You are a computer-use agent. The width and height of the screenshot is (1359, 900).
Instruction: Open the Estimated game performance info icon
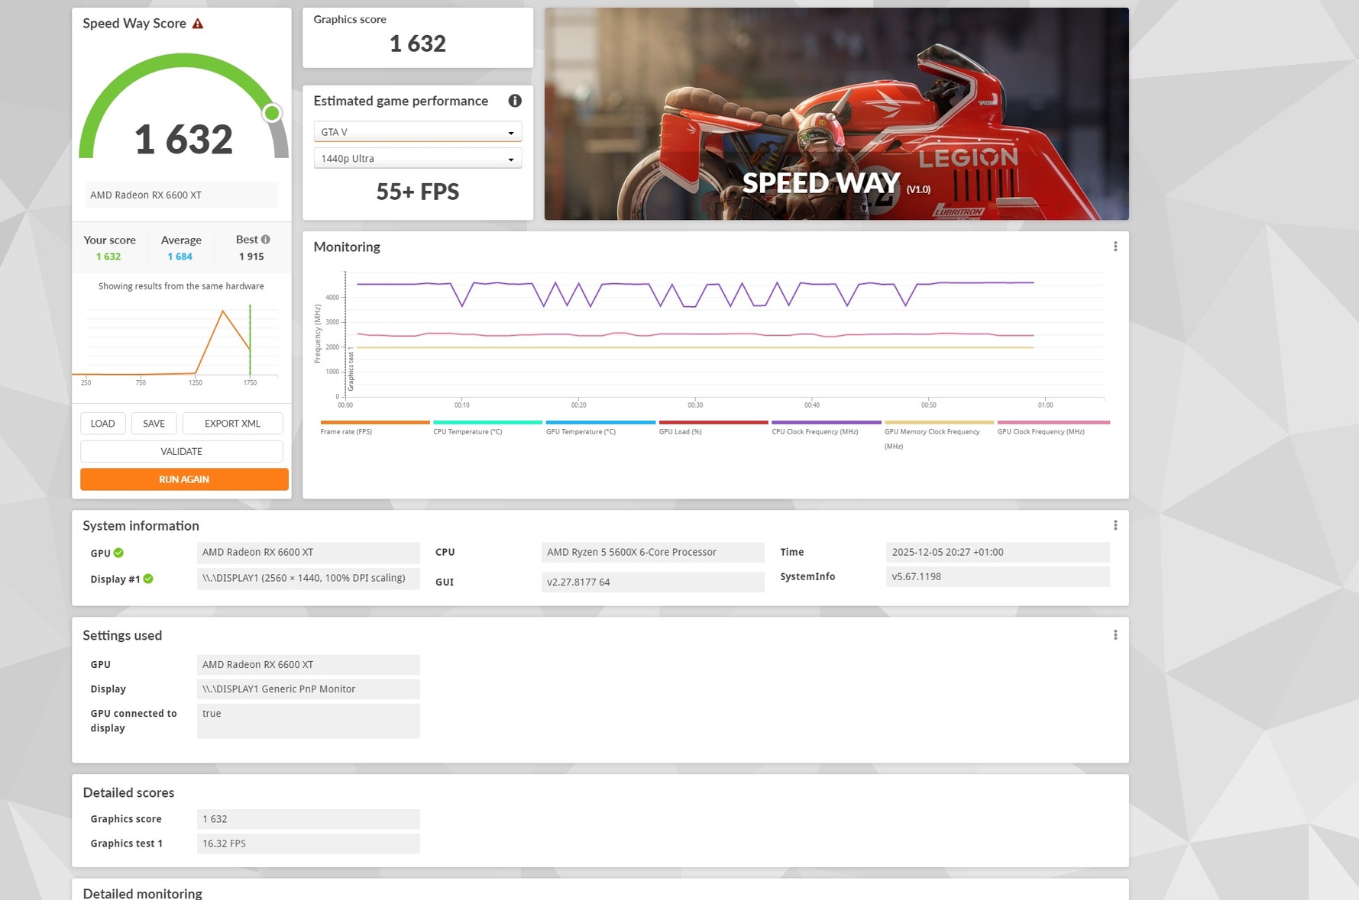point(515,101)
